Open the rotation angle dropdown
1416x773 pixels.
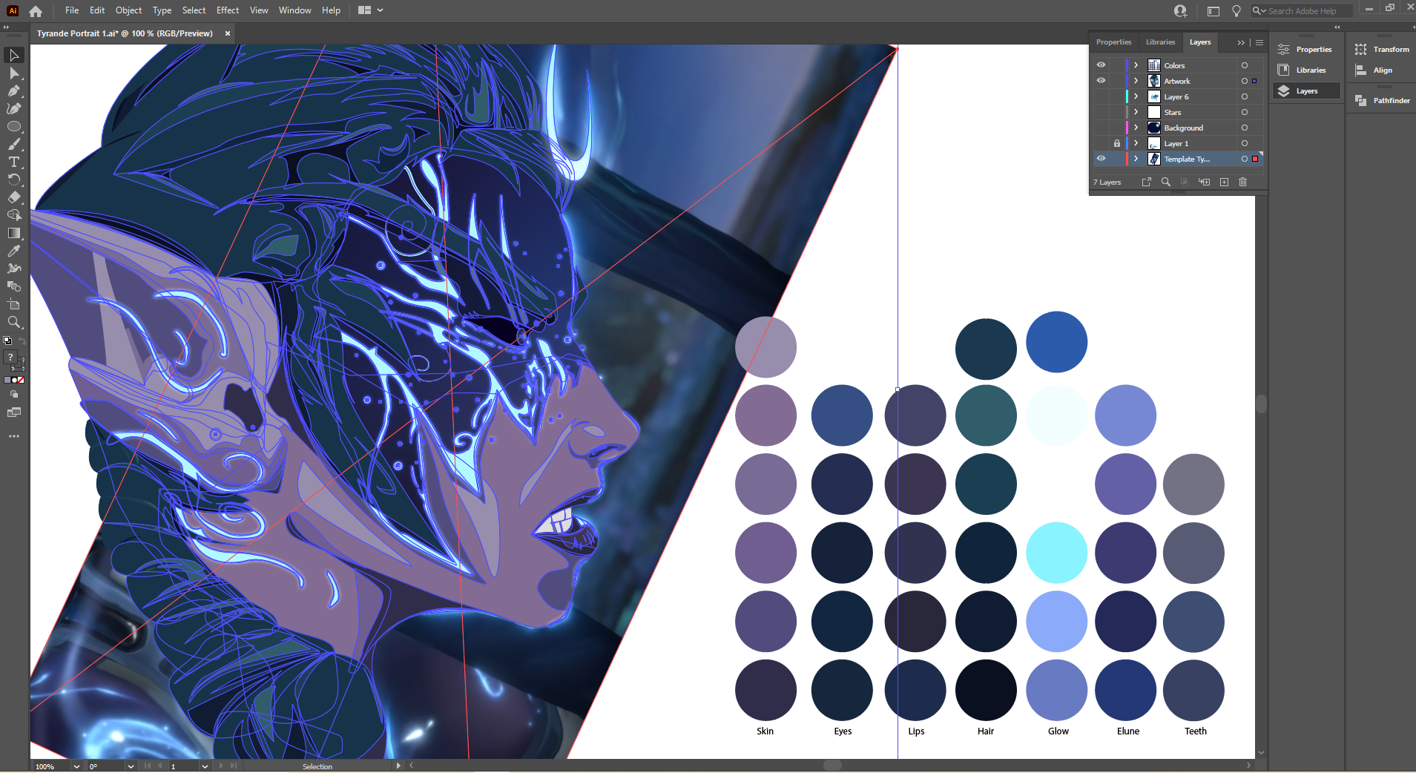coord(131,766)
